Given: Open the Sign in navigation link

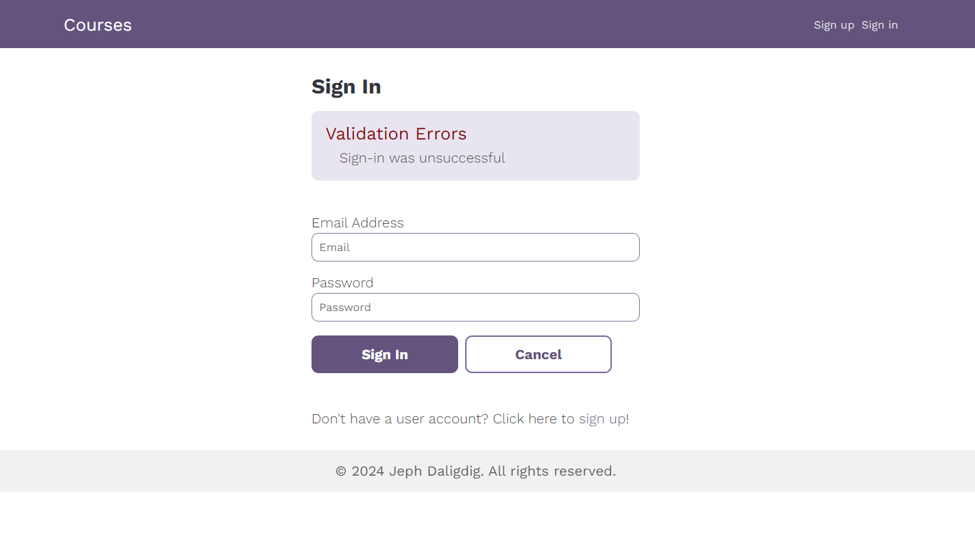Looking at the screenshot, I should click(879, 25).
